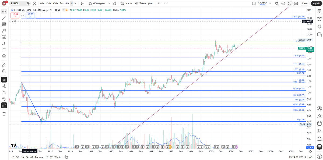Select the text annotation tool
This screenshot has height=160, width=323.
4,50
